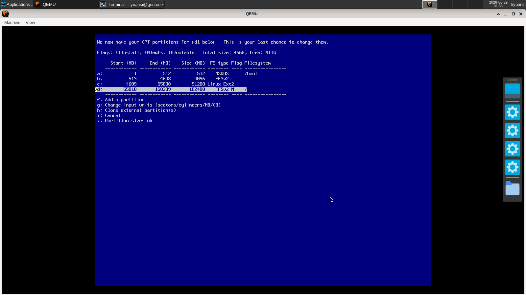Click the End (MB) column header
The width and height of the screenshot is (526, 295).
pos(160,63)
